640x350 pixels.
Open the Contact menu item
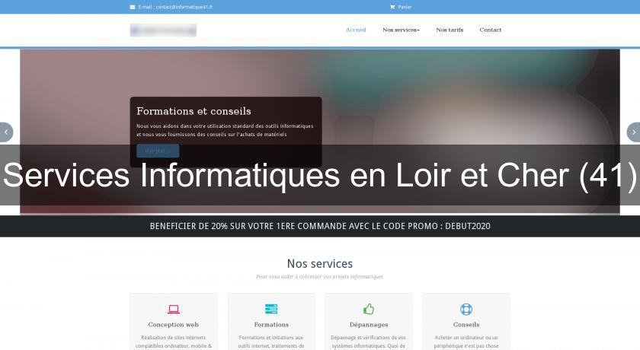(490, 30)
